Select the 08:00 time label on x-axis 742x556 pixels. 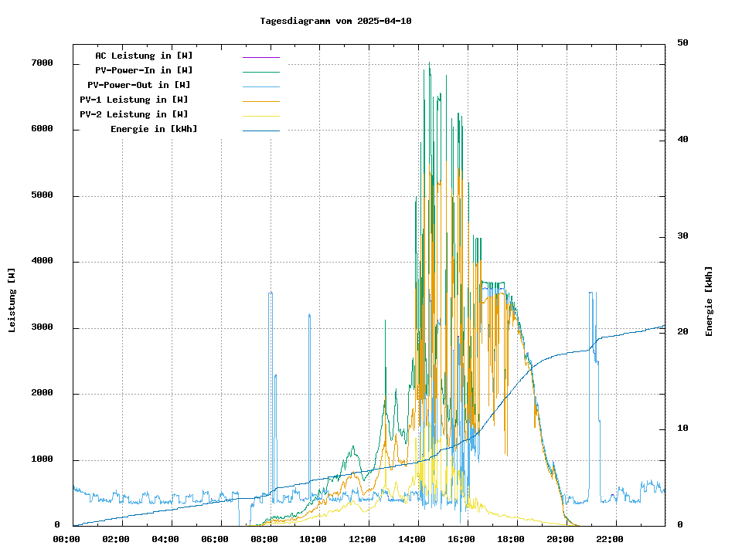coord(264,539)
